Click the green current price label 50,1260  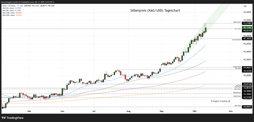click(x=247, y=28)
